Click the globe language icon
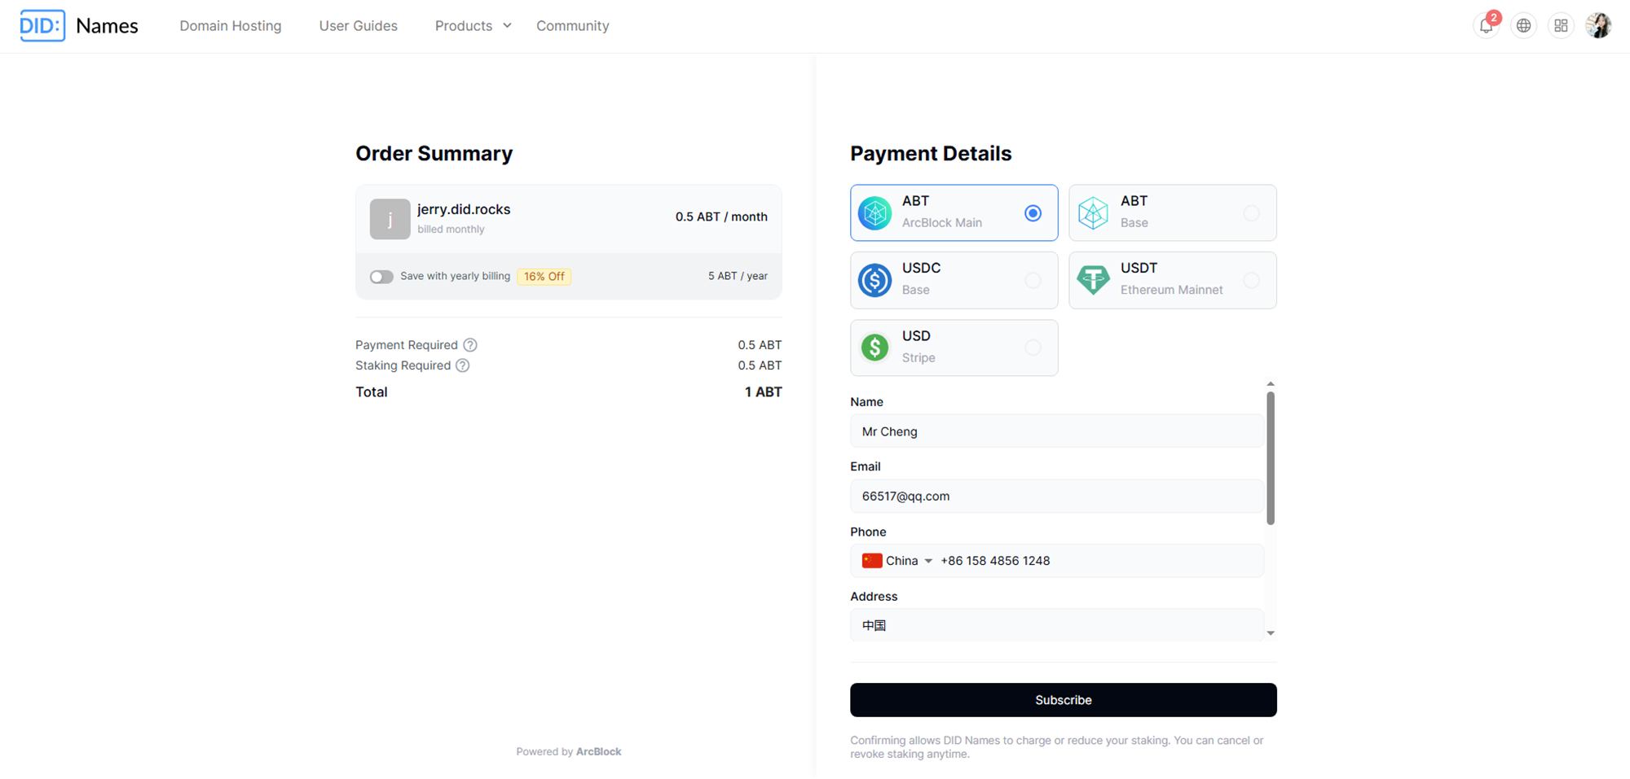The width and height of the screenshot is (1630, 779). coord(1523,26)
